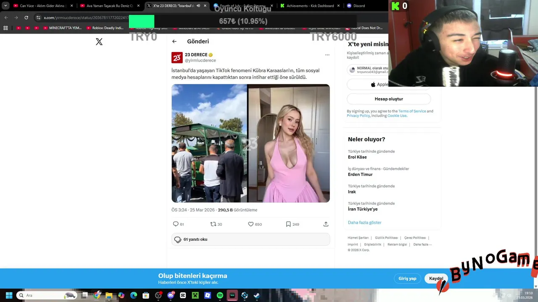Open the Erden Timur trending topic
Image resolution: width=538 pixels, height=302 pixels.
click(x=360, y=174)
